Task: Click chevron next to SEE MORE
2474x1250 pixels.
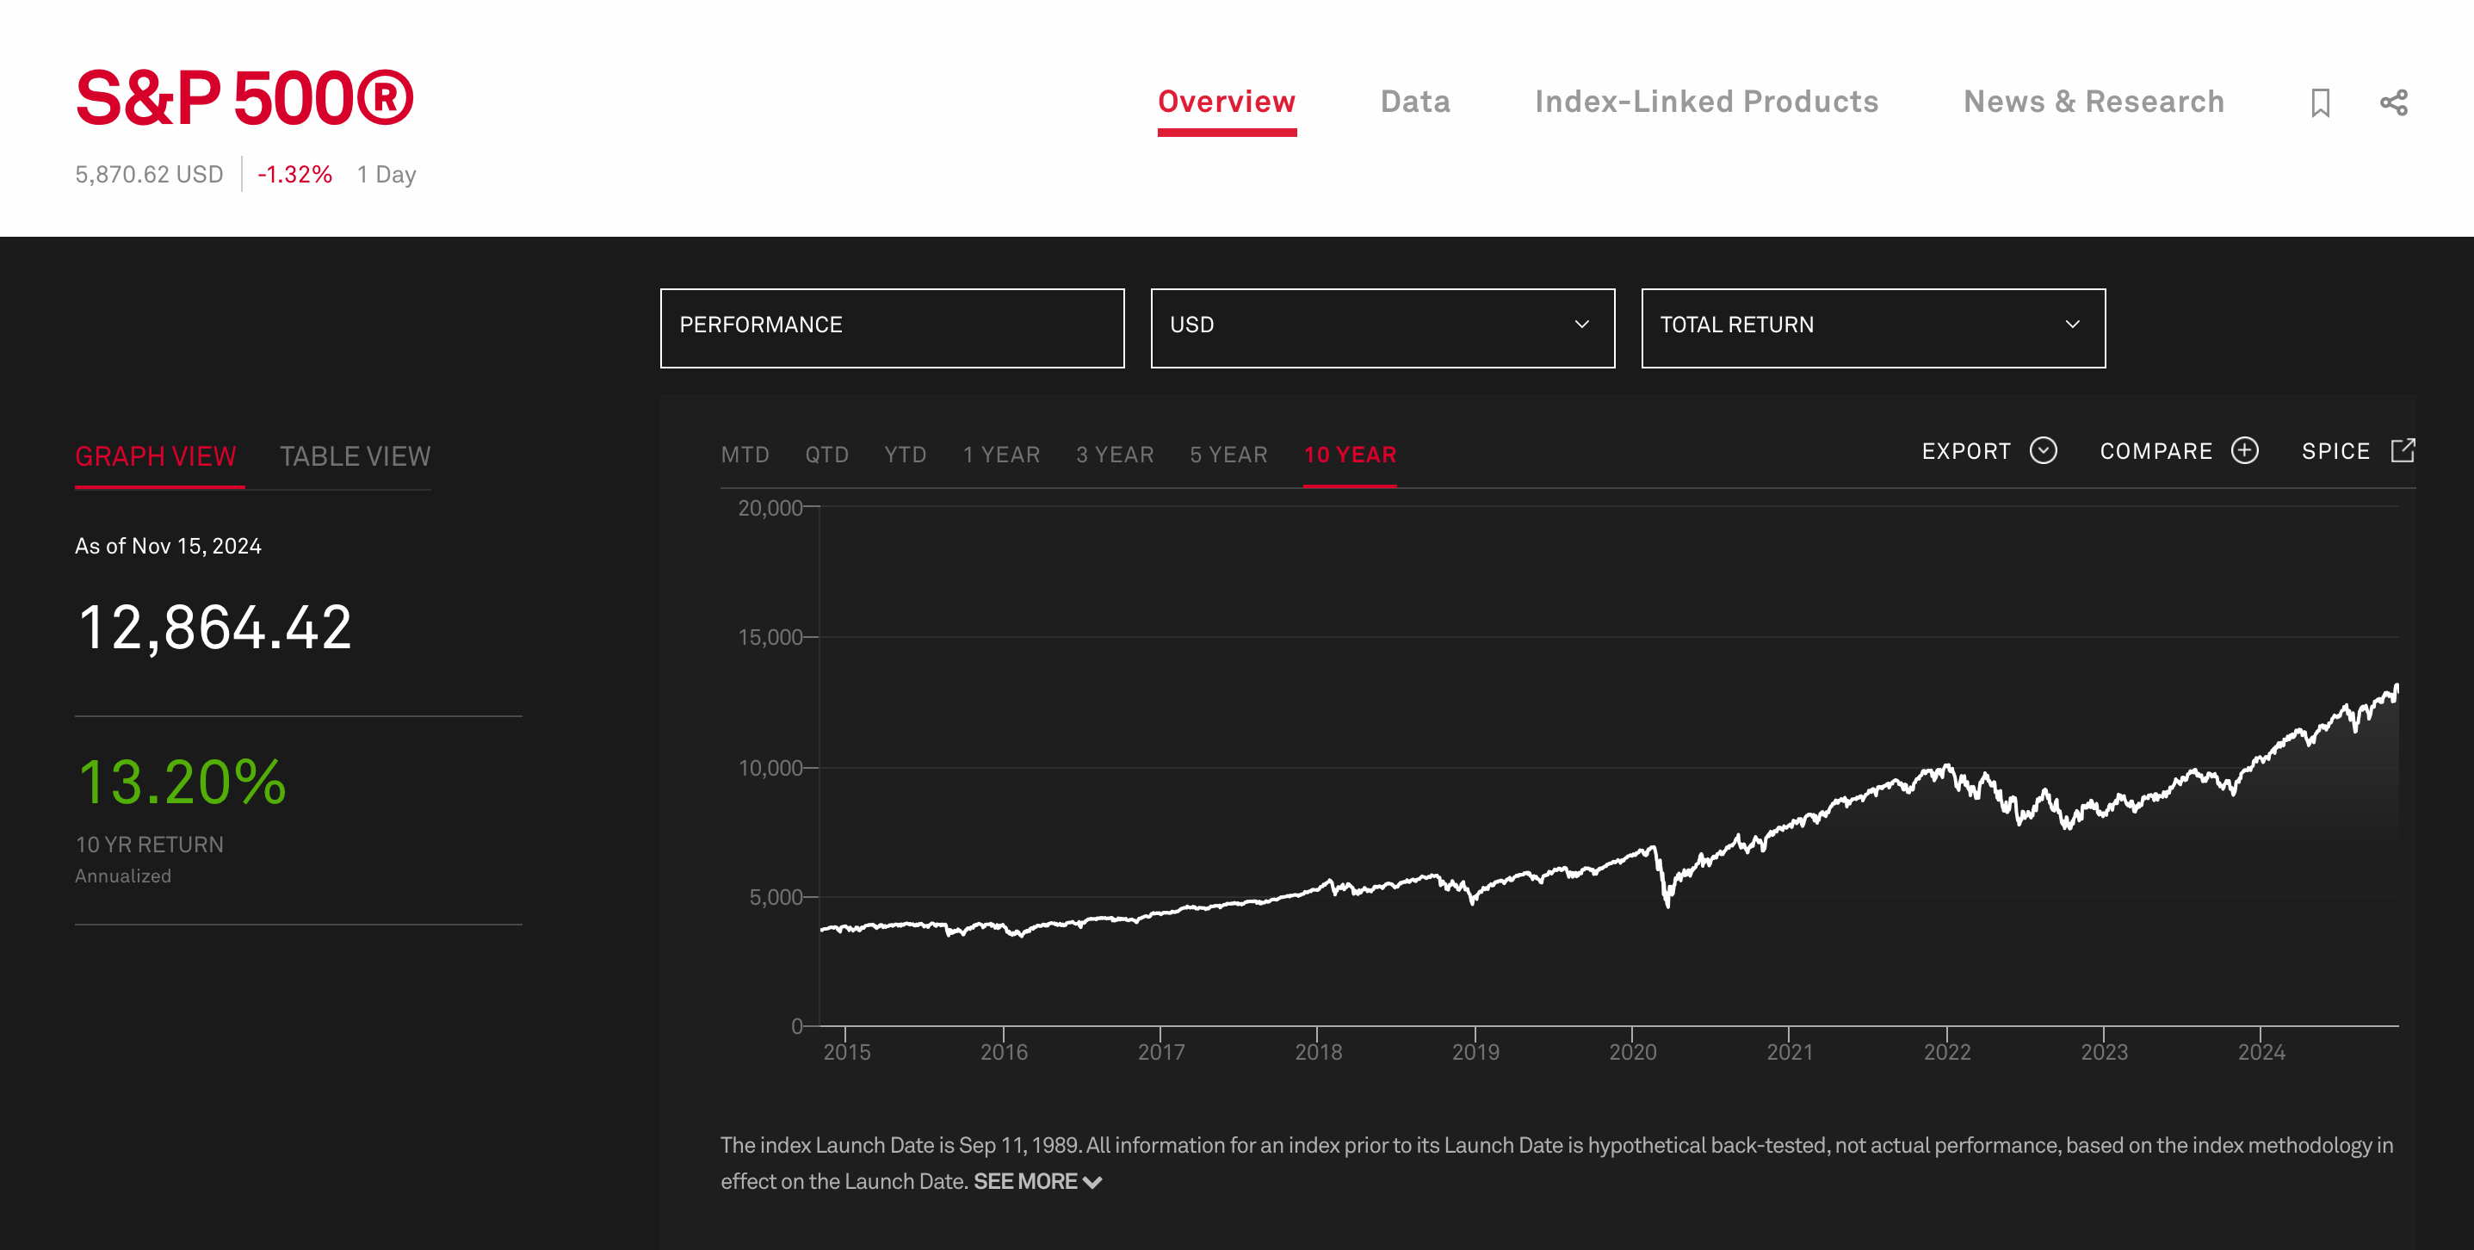Action: pyautogui.click(x=1092, y=1183)
